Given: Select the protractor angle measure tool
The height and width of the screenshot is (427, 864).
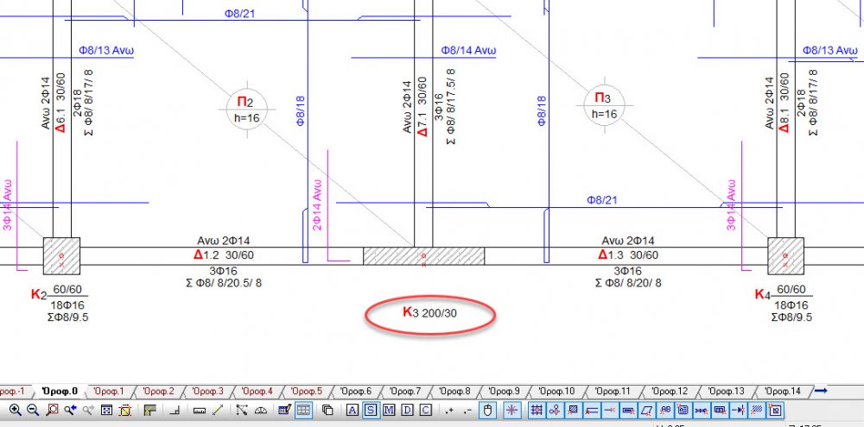Looking at the screenshot, I should click(x=260, y=410).
